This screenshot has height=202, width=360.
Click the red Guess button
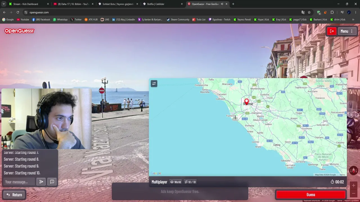tap(311, 195)
